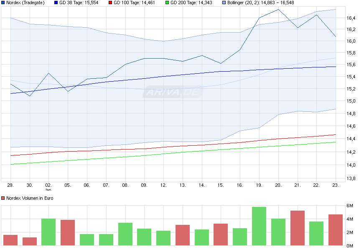The image size is (364, 250).
Task: Click the tallest green volume bar on the 19th
Action: pos(259,226)
